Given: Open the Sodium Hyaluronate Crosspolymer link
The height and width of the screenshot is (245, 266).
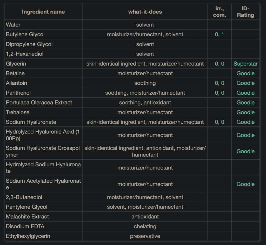Looking at the screenshot, I should click(x=43, y=151).
